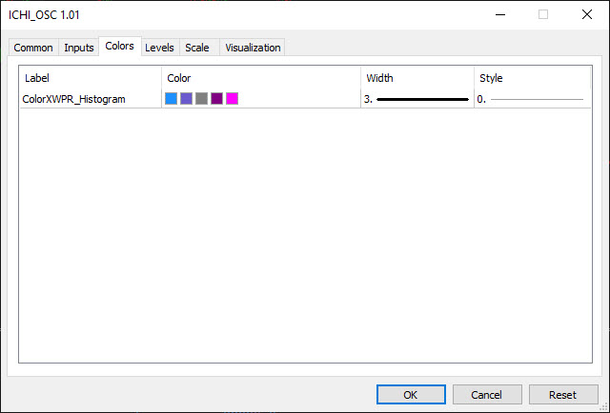The height and width of the screenshot is (413, 610).
Task: Open the Scale tab
Action: coord(197,48)
